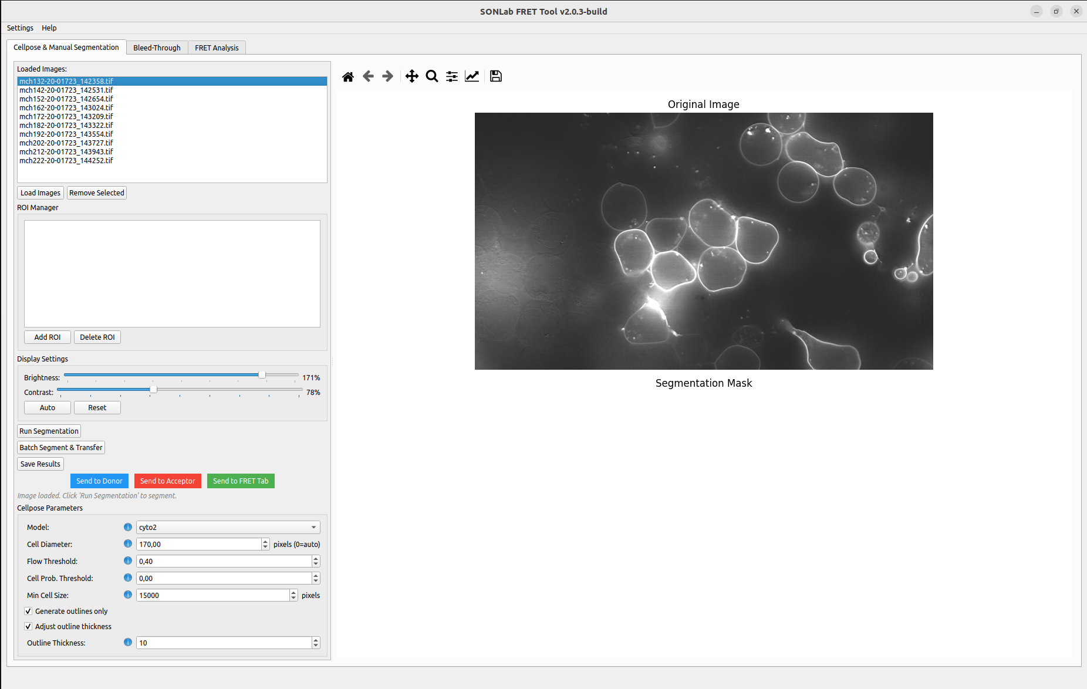1087x689 pixels.
Task: Select mch142-20-01723_142531.tif in the list
Action: (x=172, y=90)
